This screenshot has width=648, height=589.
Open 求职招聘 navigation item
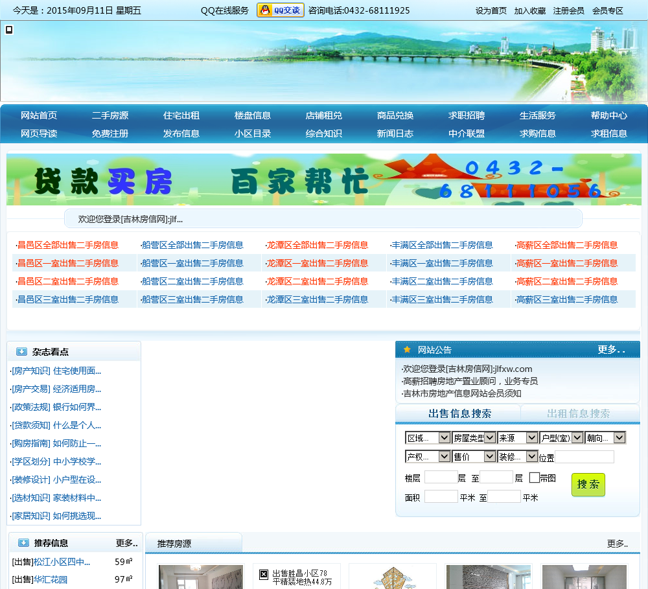[x=466, y=115]
